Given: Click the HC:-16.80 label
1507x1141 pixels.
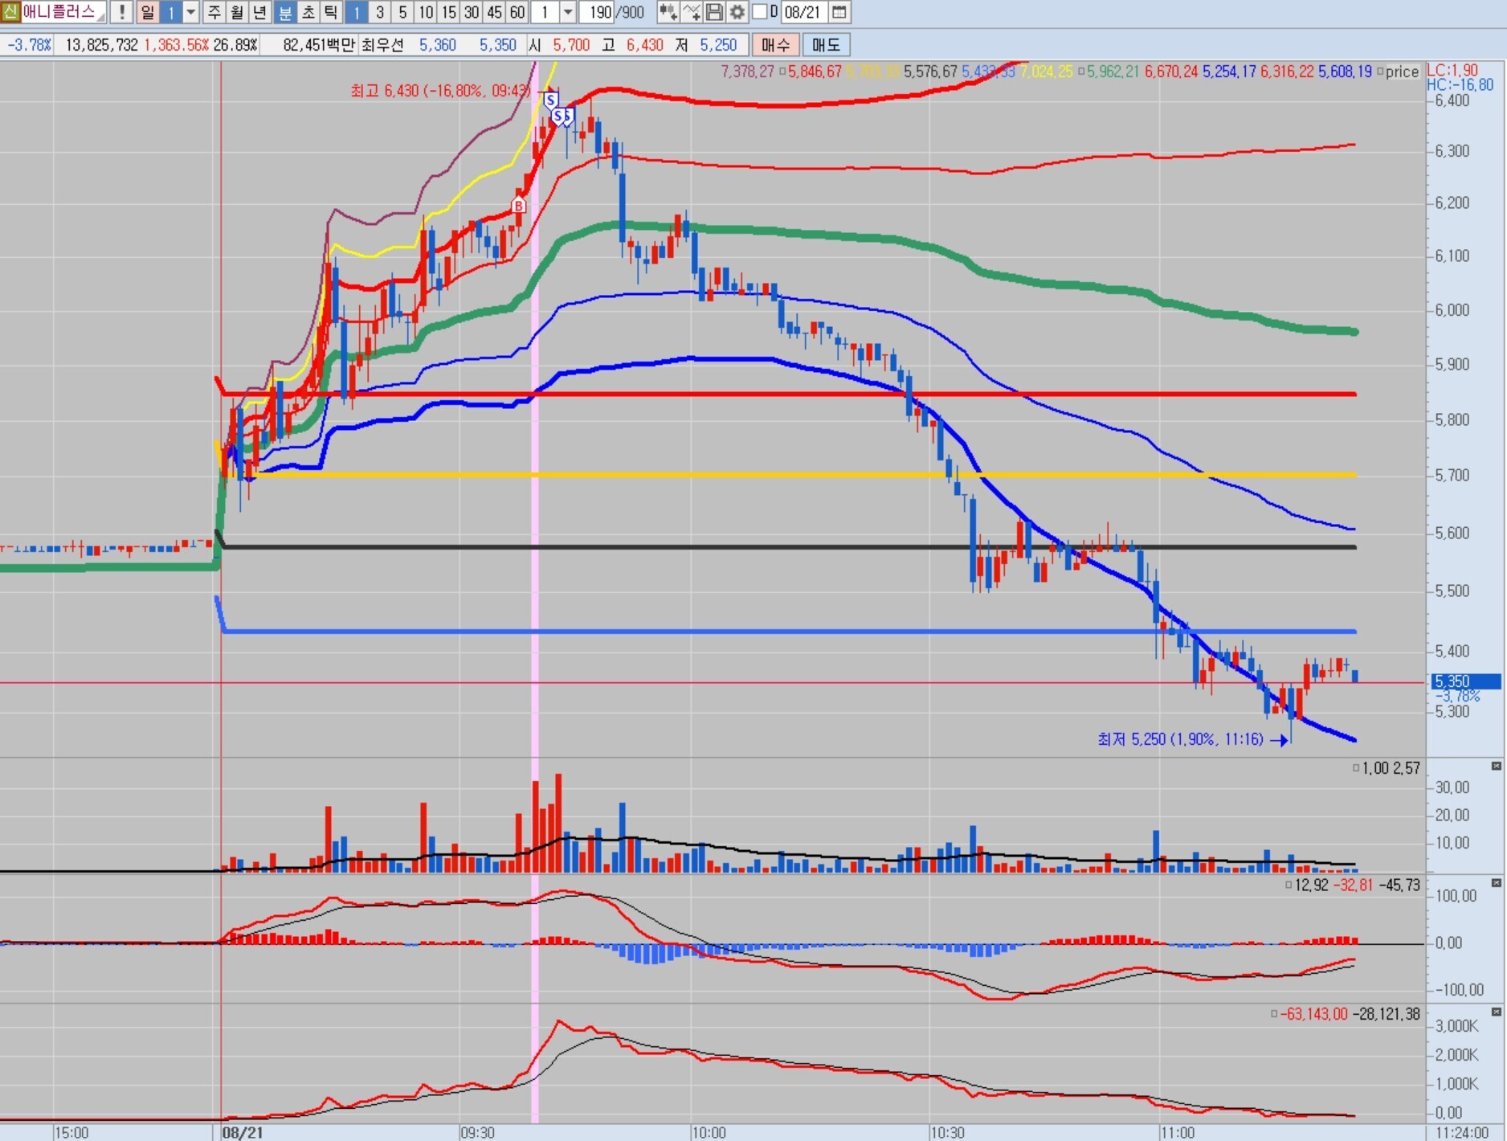Looking at the screenshot, I should [1460, 85].
